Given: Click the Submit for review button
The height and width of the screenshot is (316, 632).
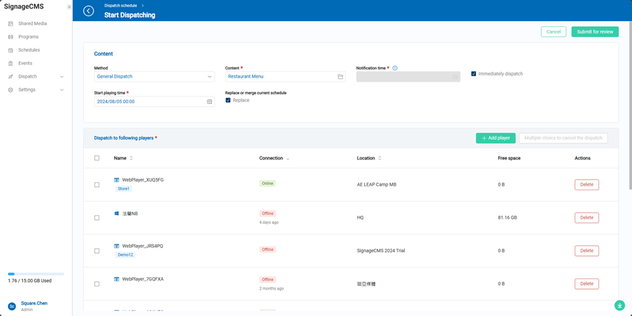Looking at the screenshot, I should [x=594, y=32].
